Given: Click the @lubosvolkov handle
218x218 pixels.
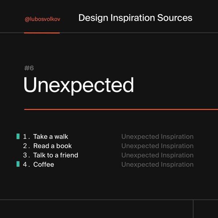Looking at the screenshot, I should (43, 19).
